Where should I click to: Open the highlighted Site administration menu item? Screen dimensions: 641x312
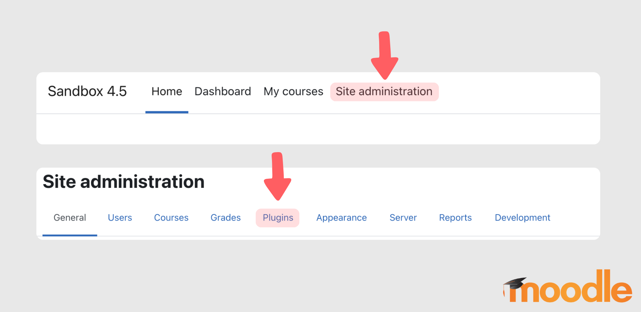tap(384, 91)
